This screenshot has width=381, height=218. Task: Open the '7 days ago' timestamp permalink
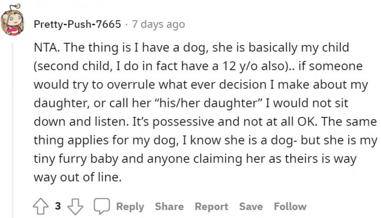(158, 24)
